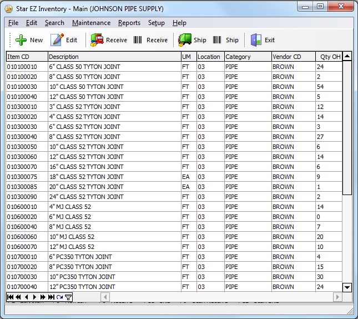Select 6" PC350 TYTON JOINT description
This screenshot has height=319, width=358.
[x=80, y=257]
